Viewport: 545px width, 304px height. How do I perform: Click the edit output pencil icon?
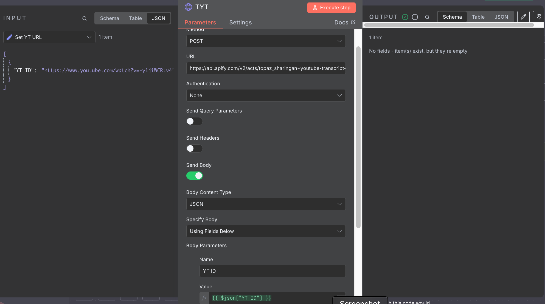[523, 17]
